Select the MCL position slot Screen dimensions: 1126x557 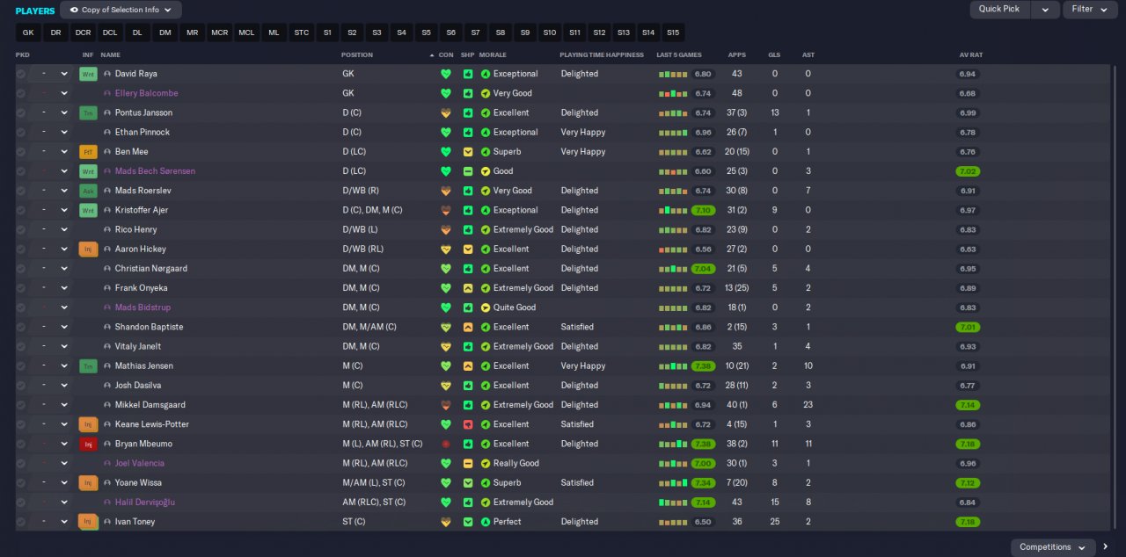point(246,33)
